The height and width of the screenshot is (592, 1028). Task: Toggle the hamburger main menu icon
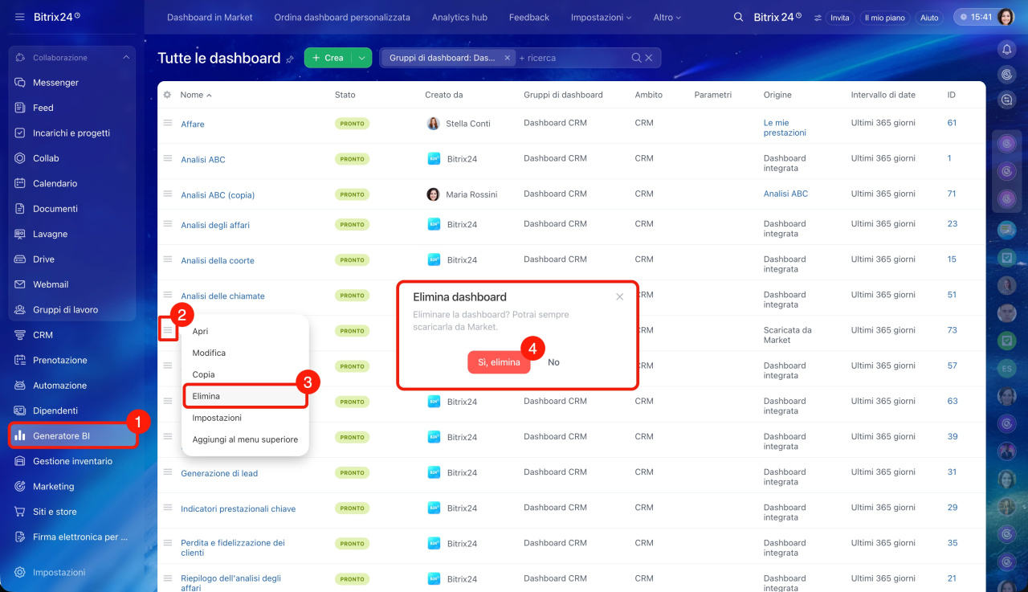point(19,17)
